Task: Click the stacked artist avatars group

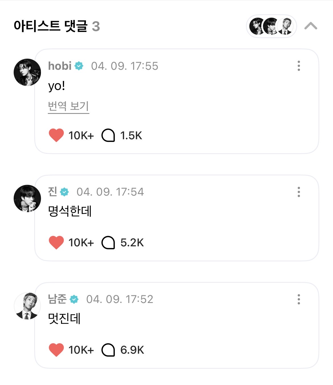Action: pyautogui.click(x=271, y=26)
